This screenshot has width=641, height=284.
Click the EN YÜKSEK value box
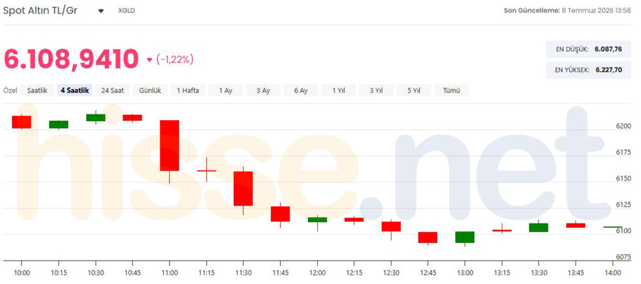(588, 69)
